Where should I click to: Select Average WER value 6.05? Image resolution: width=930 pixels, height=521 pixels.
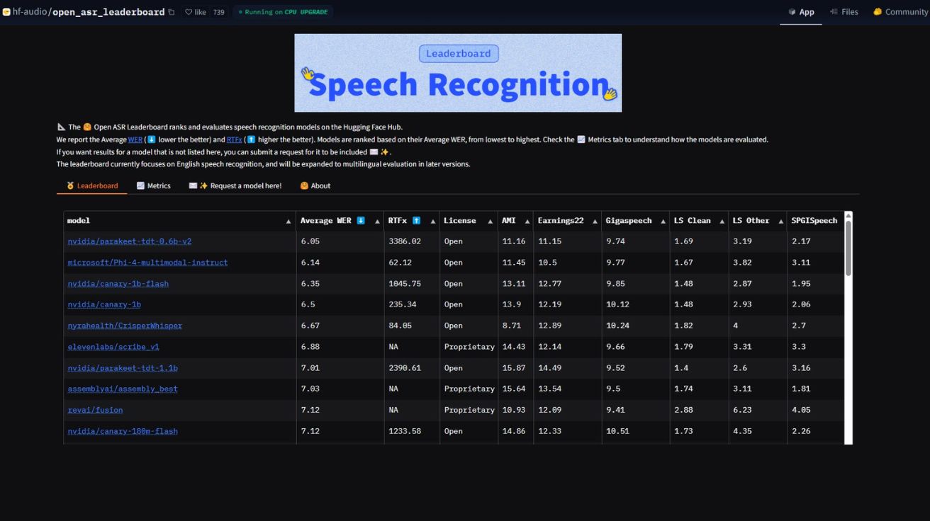point(310,241)
